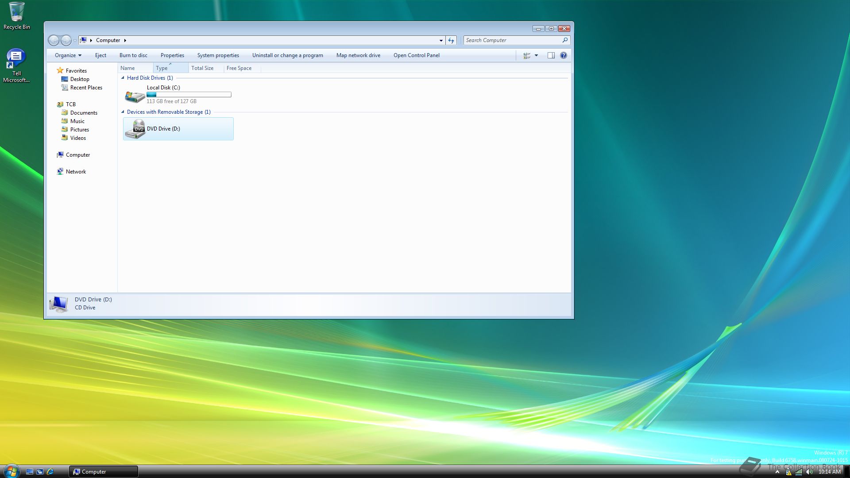Open the Tell Microsoft feedback shortcut
This screenshot has height=478, width=850.
(16, 66)
